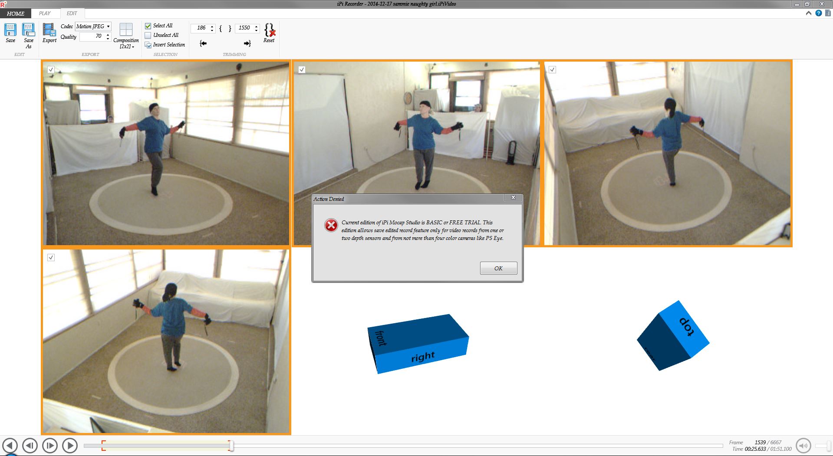Click the play backward button

tap(10, 446)
